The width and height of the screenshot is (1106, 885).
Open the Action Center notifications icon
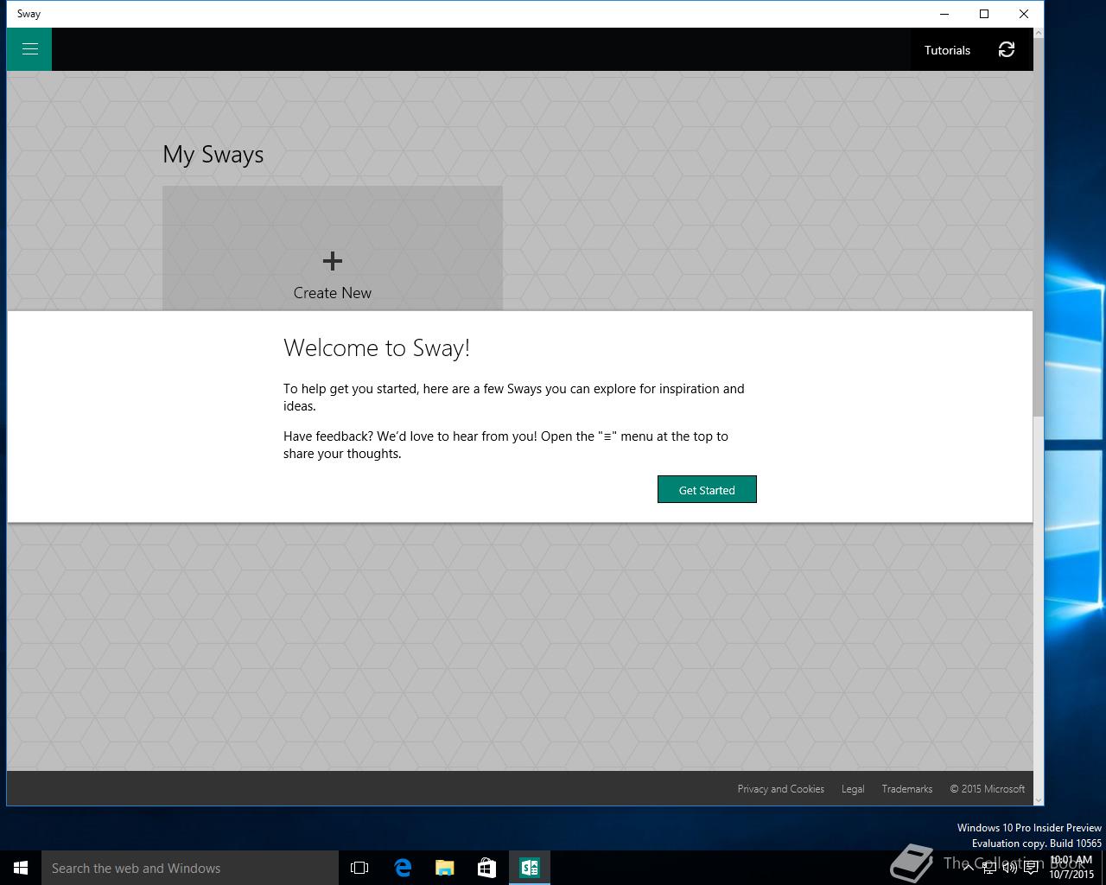[1031, 868]
